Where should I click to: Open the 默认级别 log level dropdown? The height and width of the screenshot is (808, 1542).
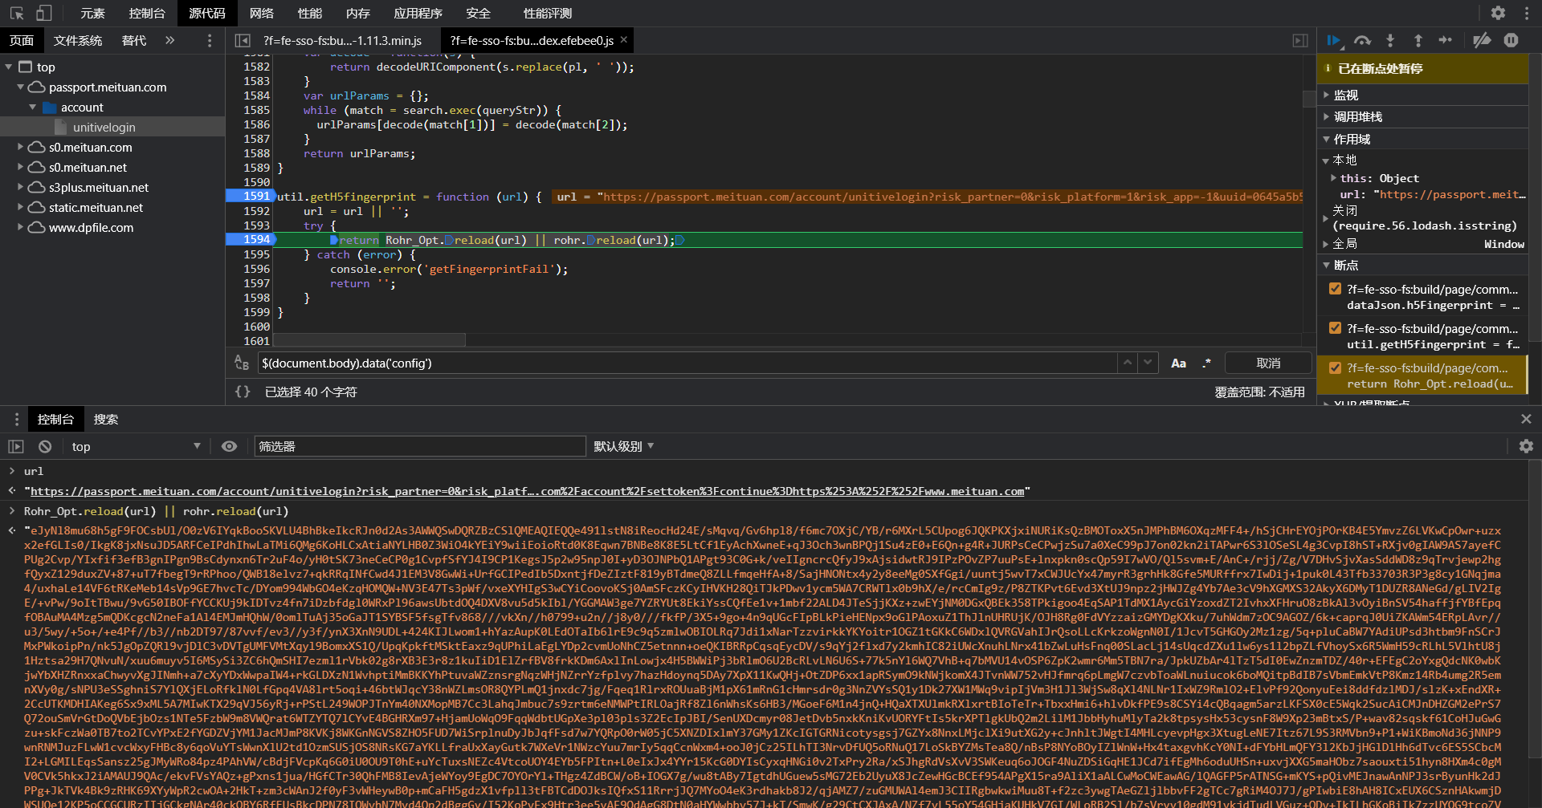click(623, 446)
